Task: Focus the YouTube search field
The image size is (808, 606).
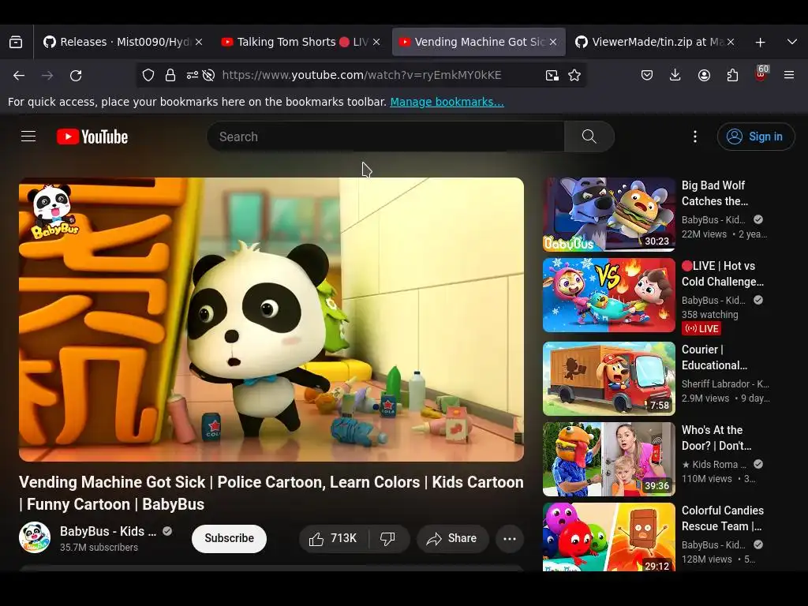Action: point(385,137)
